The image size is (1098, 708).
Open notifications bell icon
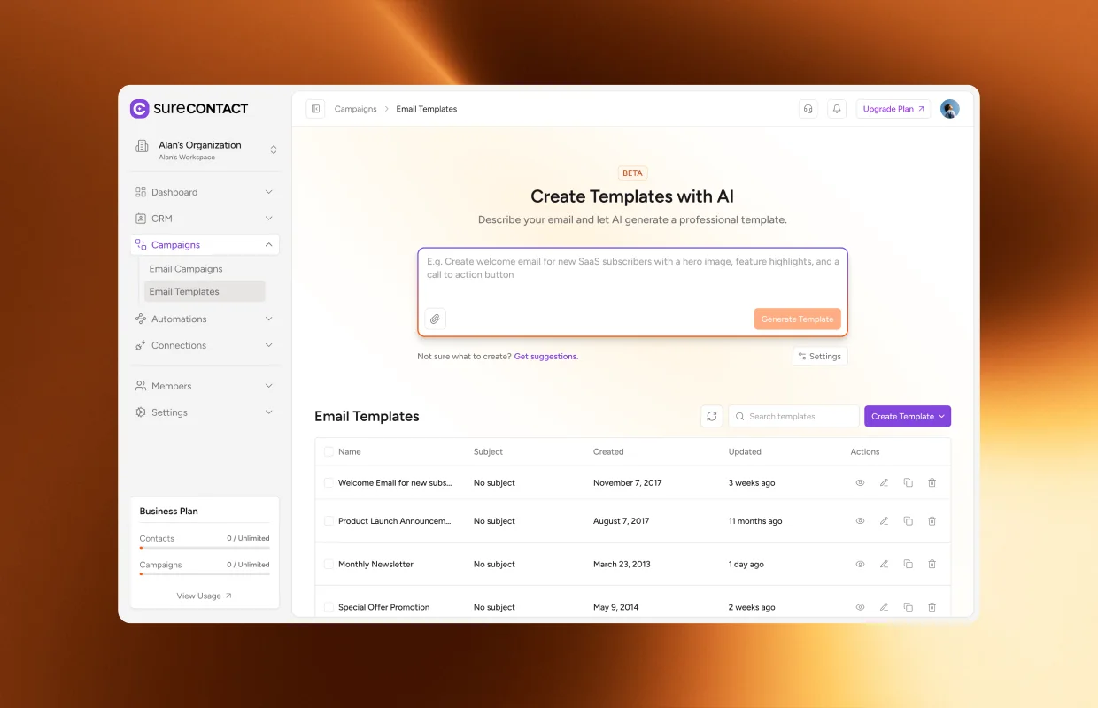click(837, 109)
